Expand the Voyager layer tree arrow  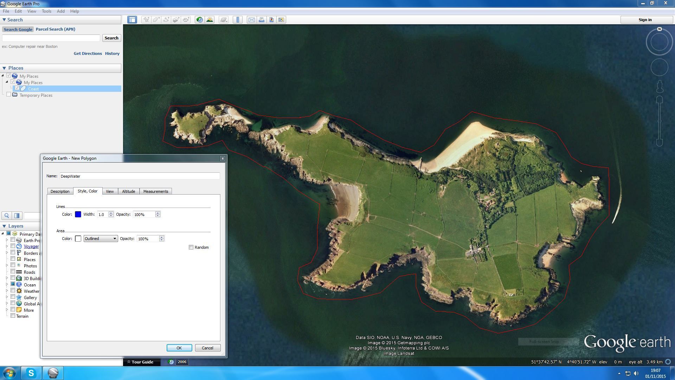[x=7, y=246]
